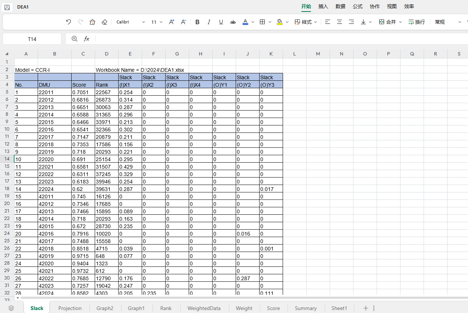Increase font size with A+ icon
This screenshot has width=468, height=313.
tap(172, 22)
